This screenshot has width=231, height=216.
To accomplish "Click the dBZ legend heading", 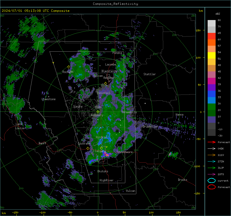I will coord(218,14).
